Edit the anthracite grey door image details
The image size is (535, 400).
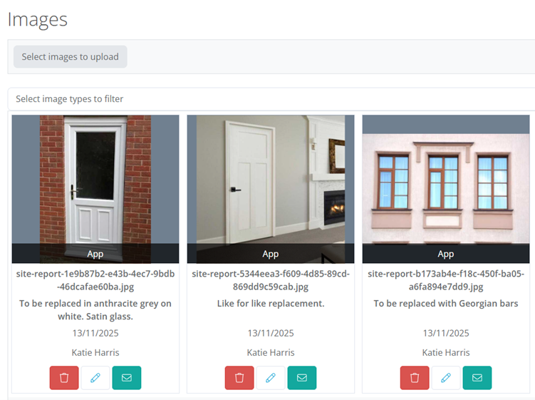95,378
